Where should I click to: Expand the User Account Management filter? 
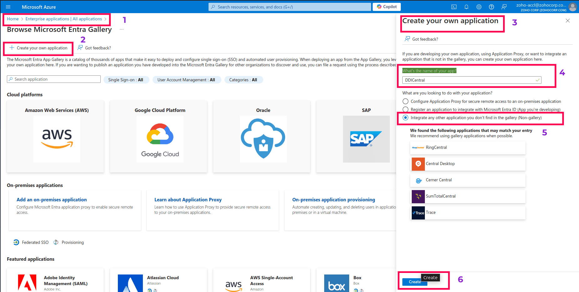[x=186, y=80]
